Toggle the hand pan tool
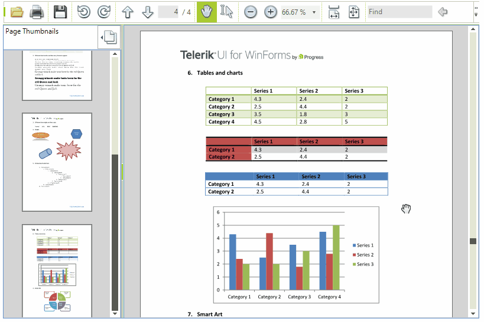This screenshot has width=484, height=322. pos(206,12)
